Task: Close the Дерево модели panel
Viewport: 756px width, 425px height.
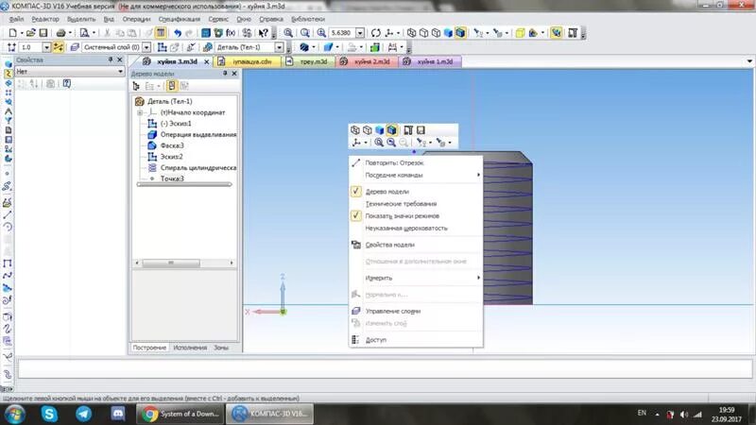Action: tap(234, 74)
